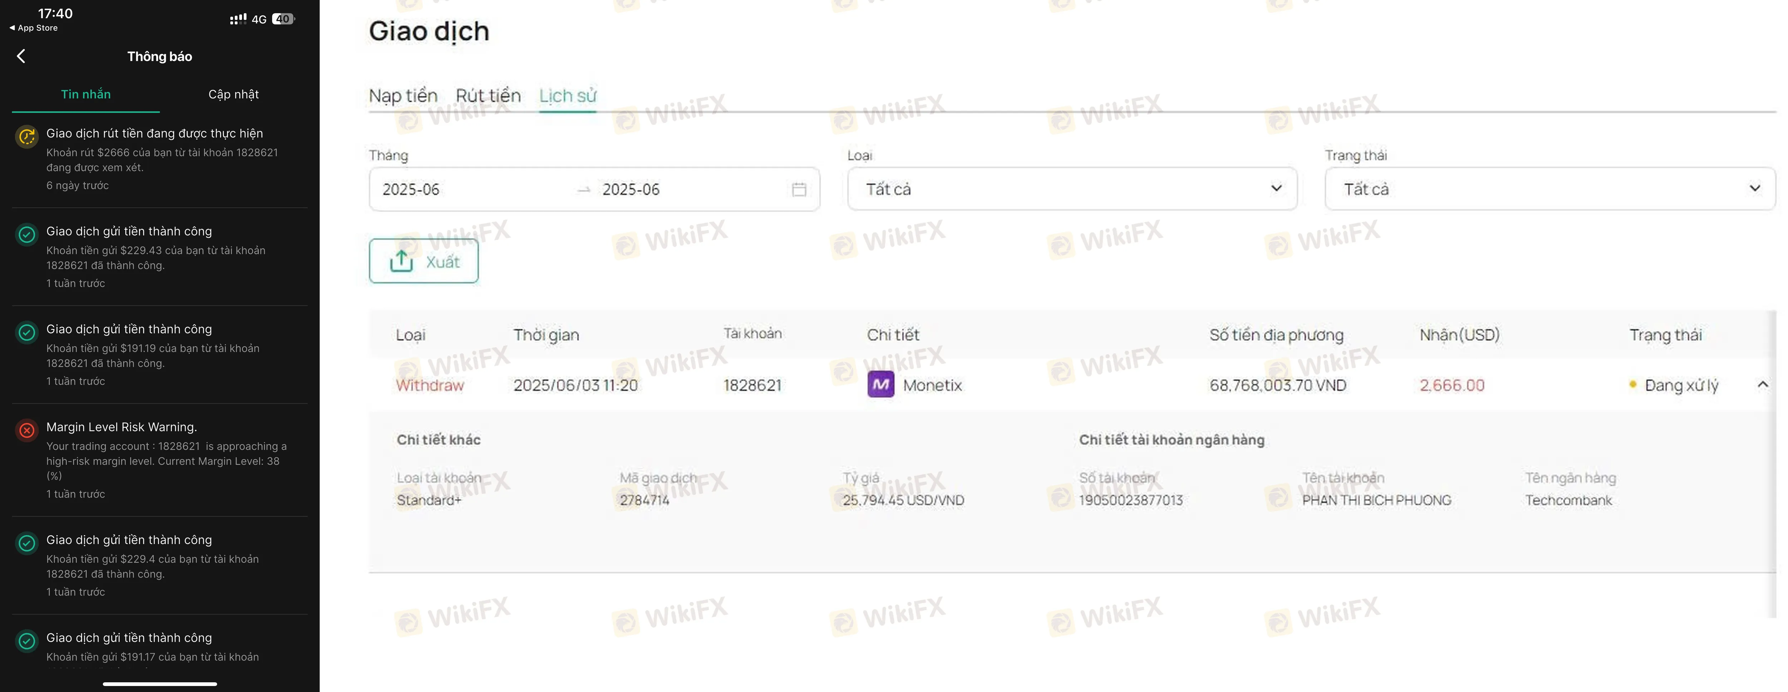Open the Trạng thái status dropdown
This screenshot has width=1788, height=692.
1548,189
